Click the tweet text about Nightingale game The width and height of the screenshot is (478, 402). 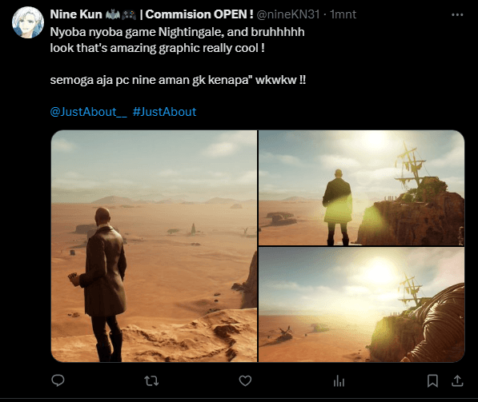click(177, 32)
